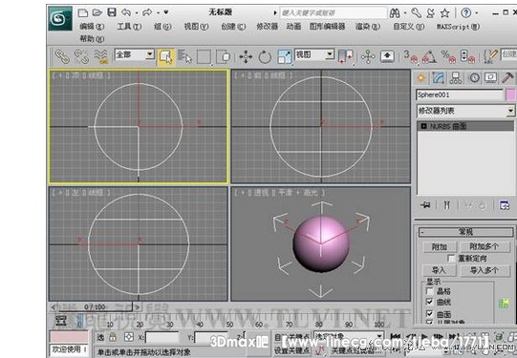517x358 pixels.
Task: Click Pin Stack icon below modifier stack
Action: pyautogui.click(x=425, y=205)
